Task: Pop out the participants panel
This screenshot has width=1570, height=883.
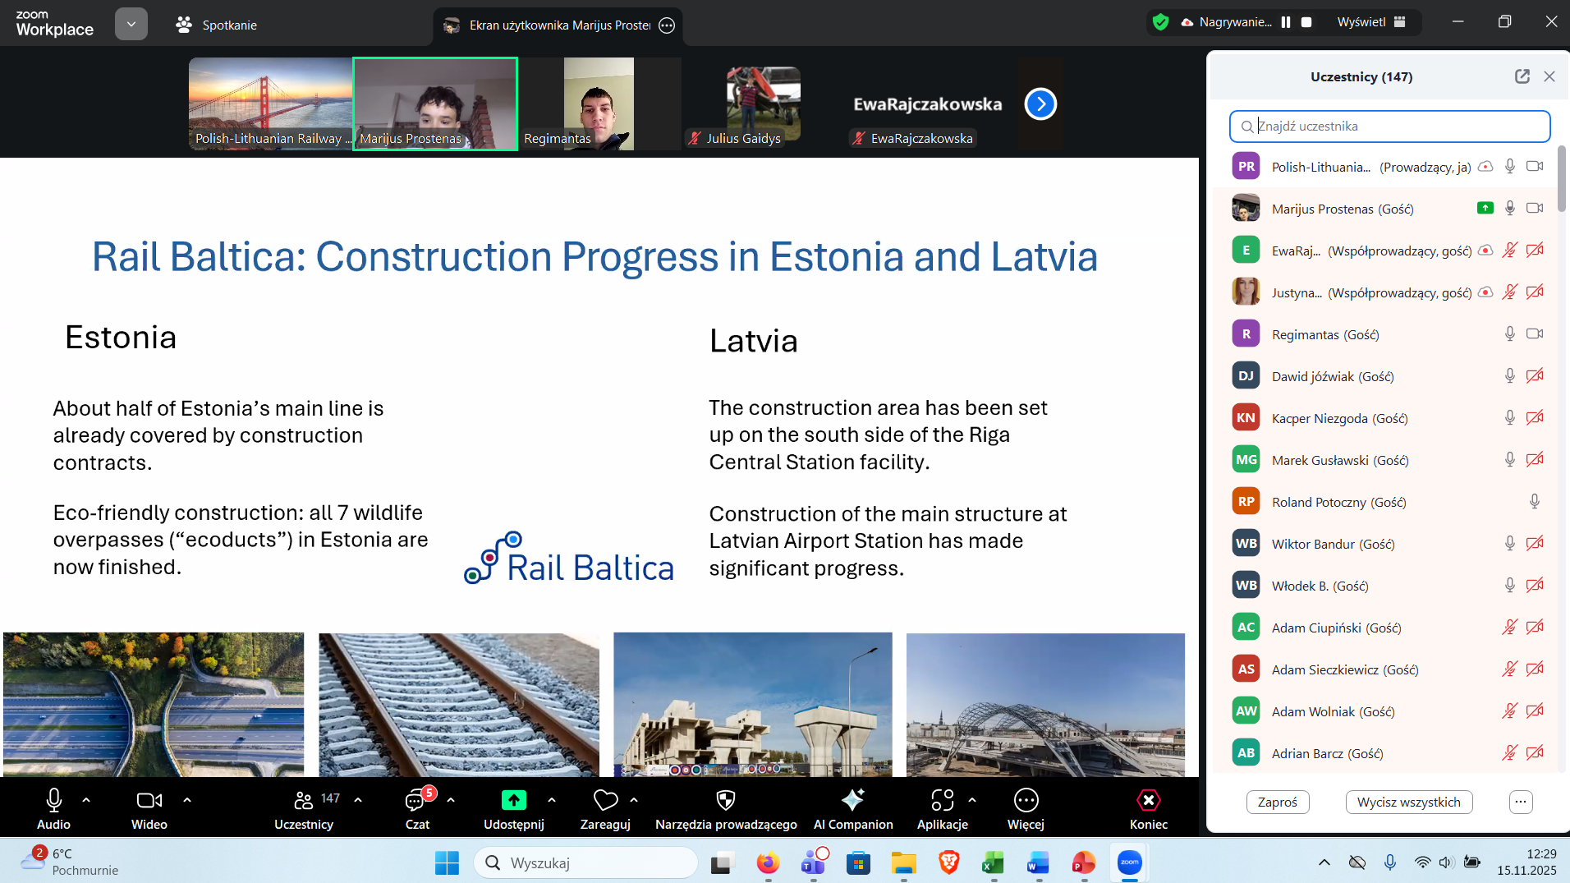Action: (1522, 76)
